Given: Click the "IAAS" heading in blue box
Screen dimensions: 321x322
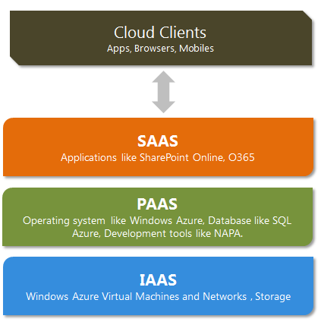Looking at the screenshot, I should (158, 280).
